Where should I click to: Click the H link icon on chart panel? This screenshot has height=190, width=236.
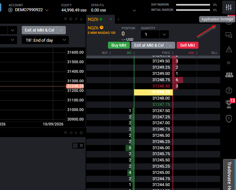pyautogui.click(x=66, y=19)
